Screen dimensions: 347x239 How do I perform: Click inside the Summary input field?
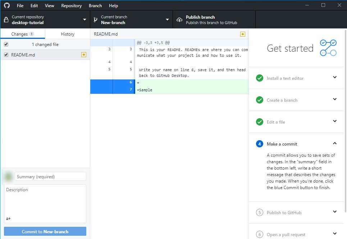tap(50, 176)
